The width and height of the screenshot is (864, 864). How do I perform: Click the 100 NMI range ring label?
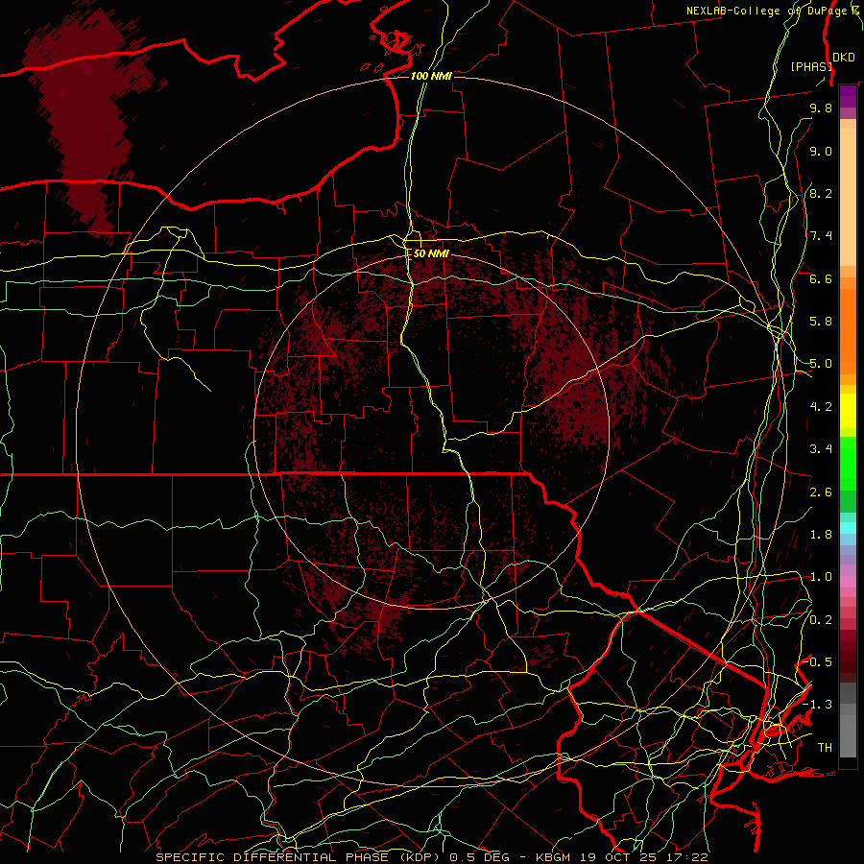coord(431,76)
